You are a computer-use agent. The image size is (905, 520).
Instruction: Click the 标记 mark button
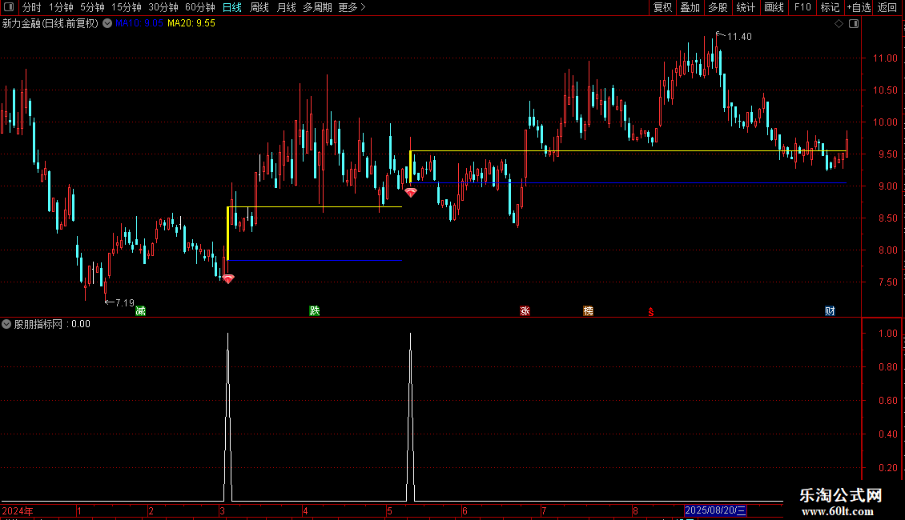[830, 7]
